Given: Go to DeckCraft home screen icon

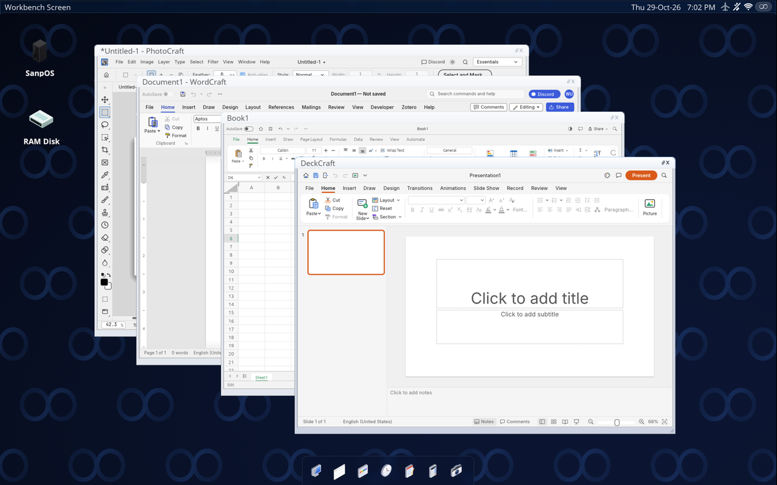Looking at the screenshot, I should [x=306, y=175].
